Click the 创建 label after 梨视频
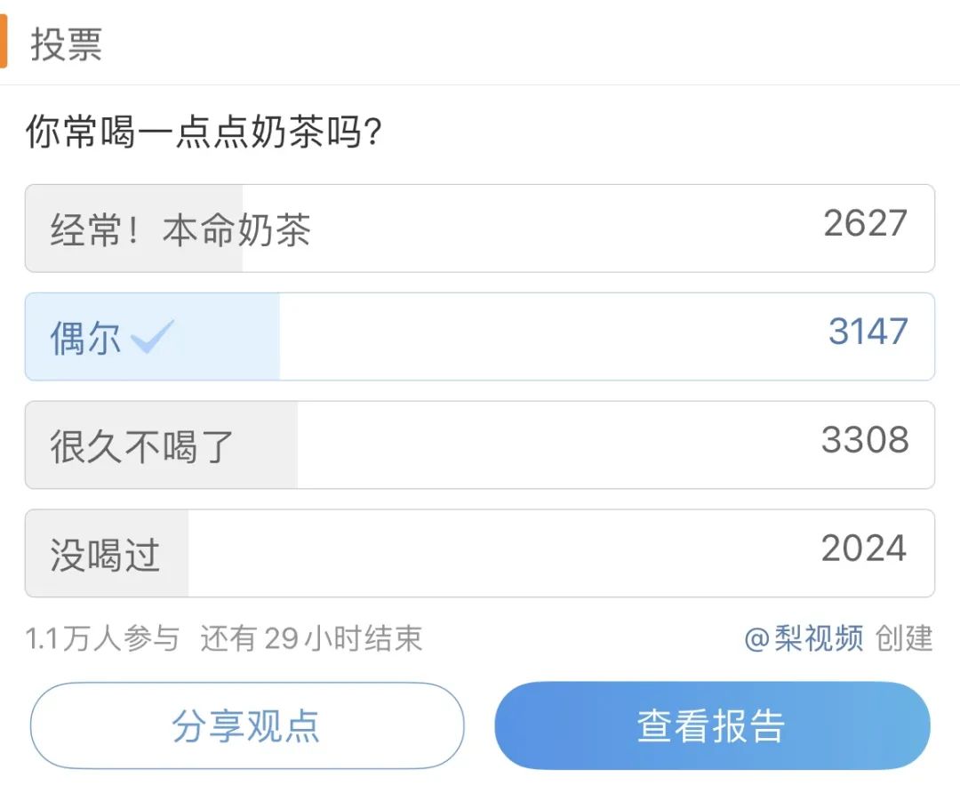 [x=904, y=638]
